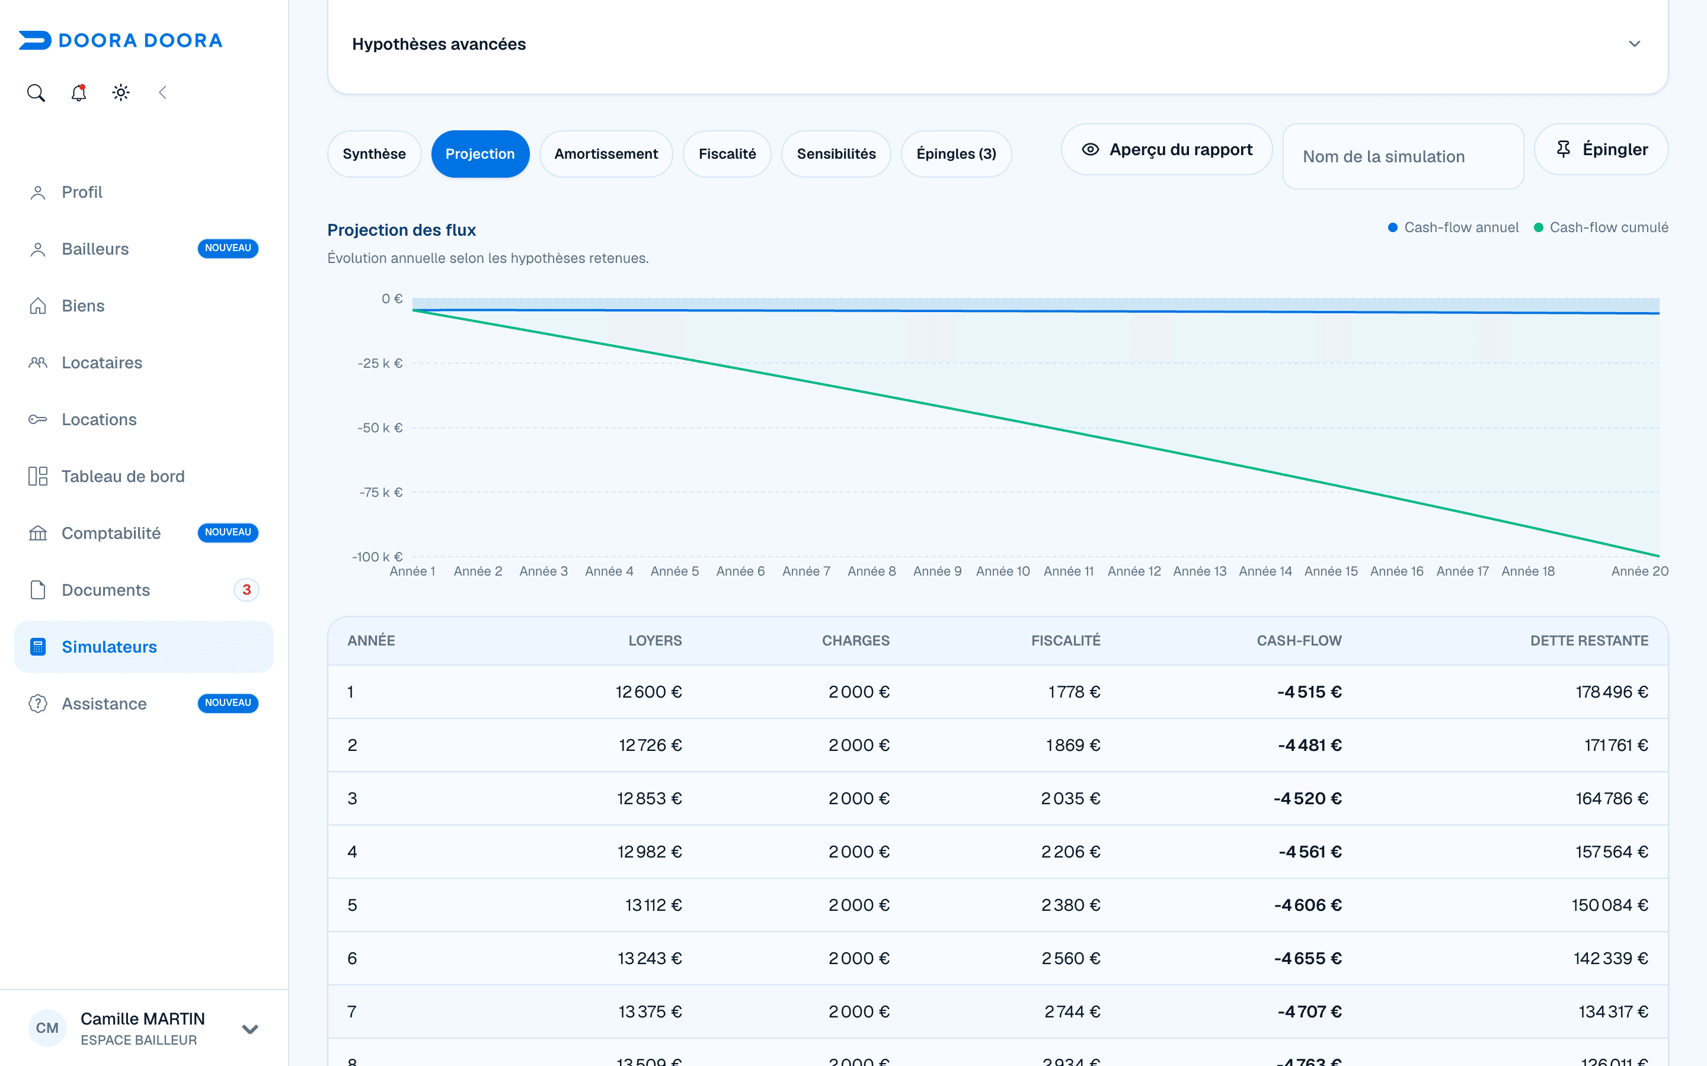Click the Épingler button
Screen dimensions: 1707x1066
1601,149
